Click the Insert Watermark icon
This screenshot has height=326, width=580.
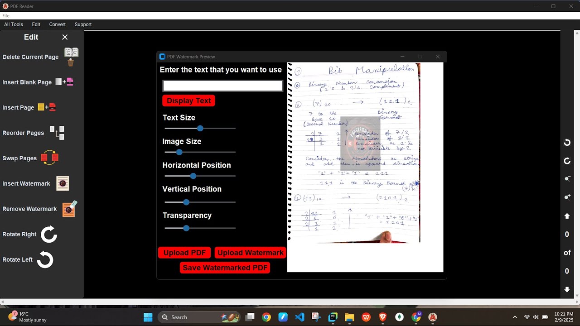coord(63,183)
